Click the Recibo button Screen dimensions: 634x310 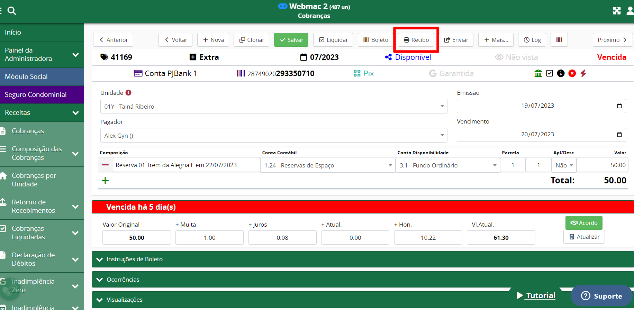[416, 40]
